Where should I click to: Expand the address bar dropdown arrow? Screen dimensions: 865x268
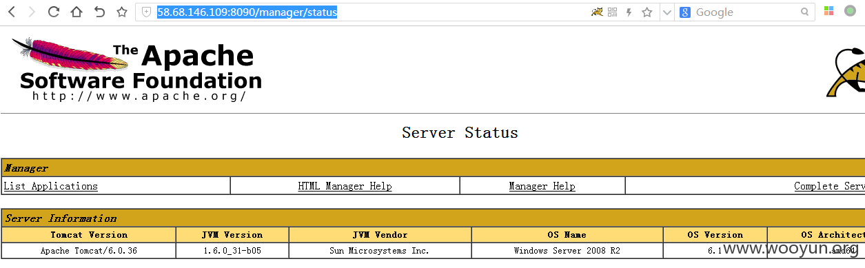666,12
